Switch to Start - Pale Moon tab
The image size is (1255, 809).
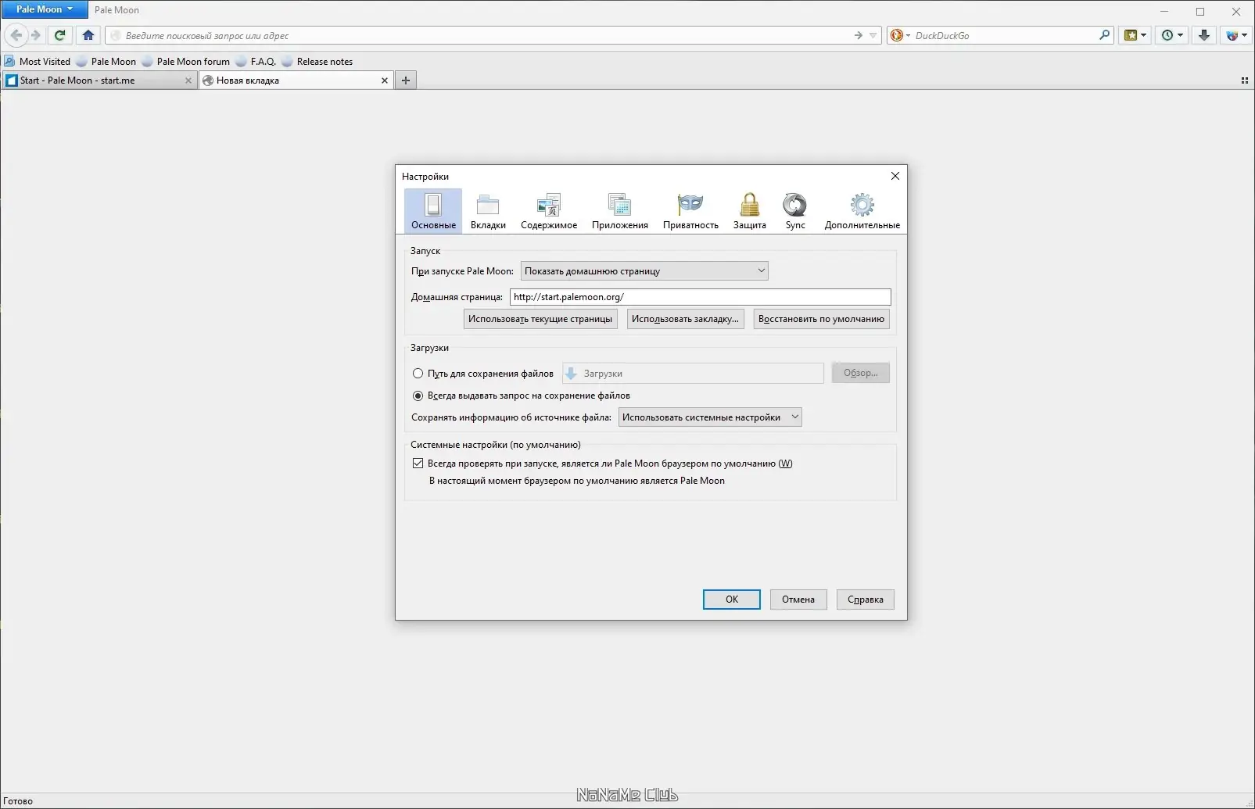[x=99, y=81]
